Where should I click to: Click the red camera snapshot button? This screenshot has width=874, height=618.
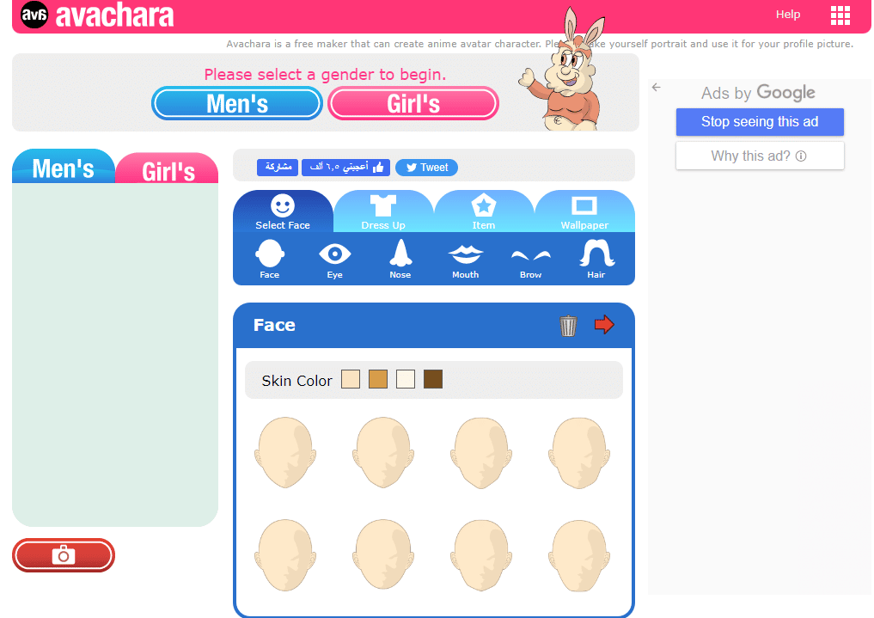pos(64,555)
